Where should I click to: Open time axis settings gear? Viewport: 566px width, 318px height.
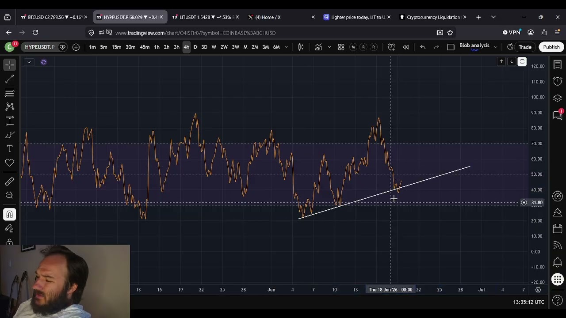point(538,290)
